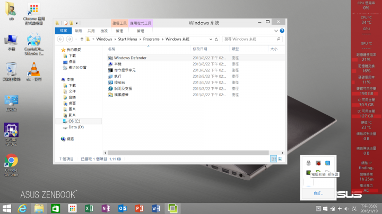Viewport: 382px width, 214px height.
Task: Select 我的最愛 in the navigation pane
Action: click(74, 50)
